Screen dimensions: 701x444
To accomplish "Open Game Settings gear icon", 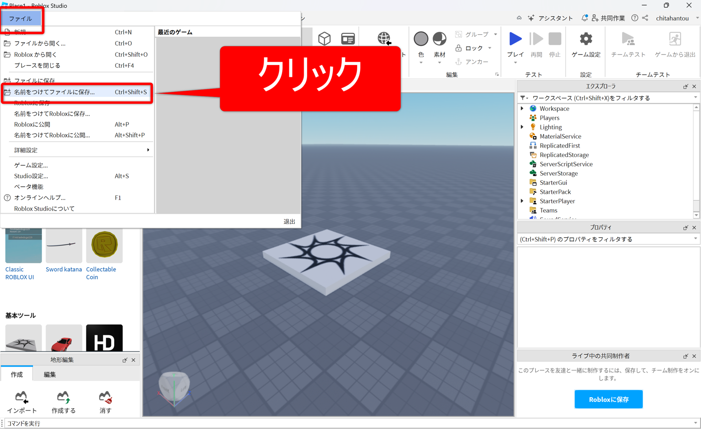I will coord(585,39).
